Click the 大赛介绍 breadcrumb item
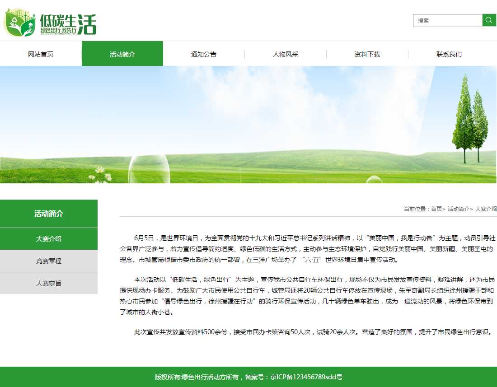Image resolution: width=497 pixels, height=387 pixels. [x=486, y=209]
